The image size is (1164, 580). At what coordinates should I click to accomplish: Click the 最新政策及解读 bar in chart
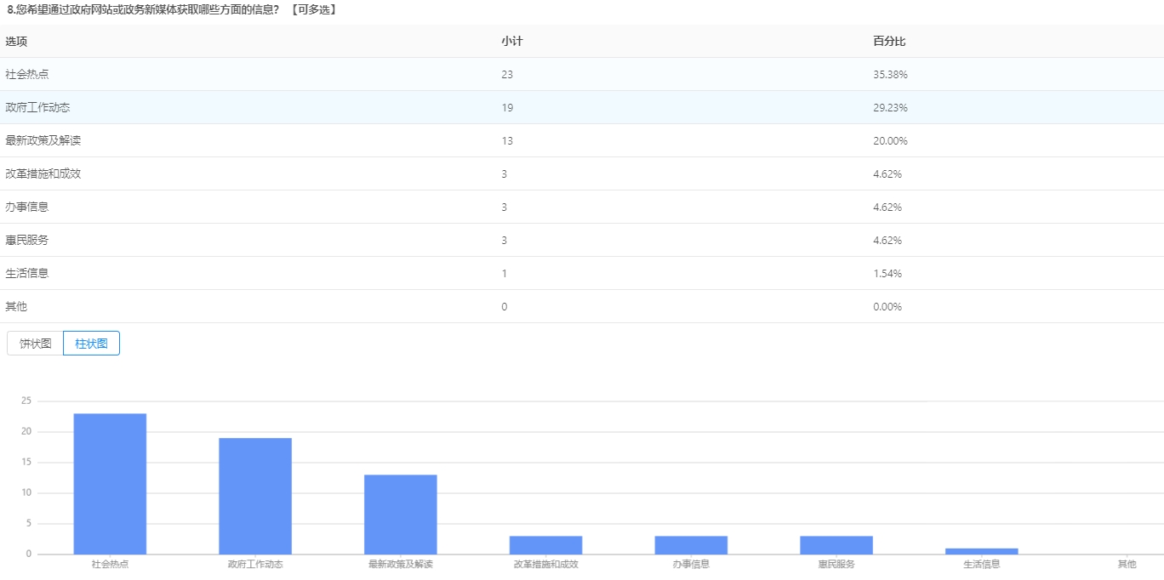pyautogui.click(x=400, y=514)
